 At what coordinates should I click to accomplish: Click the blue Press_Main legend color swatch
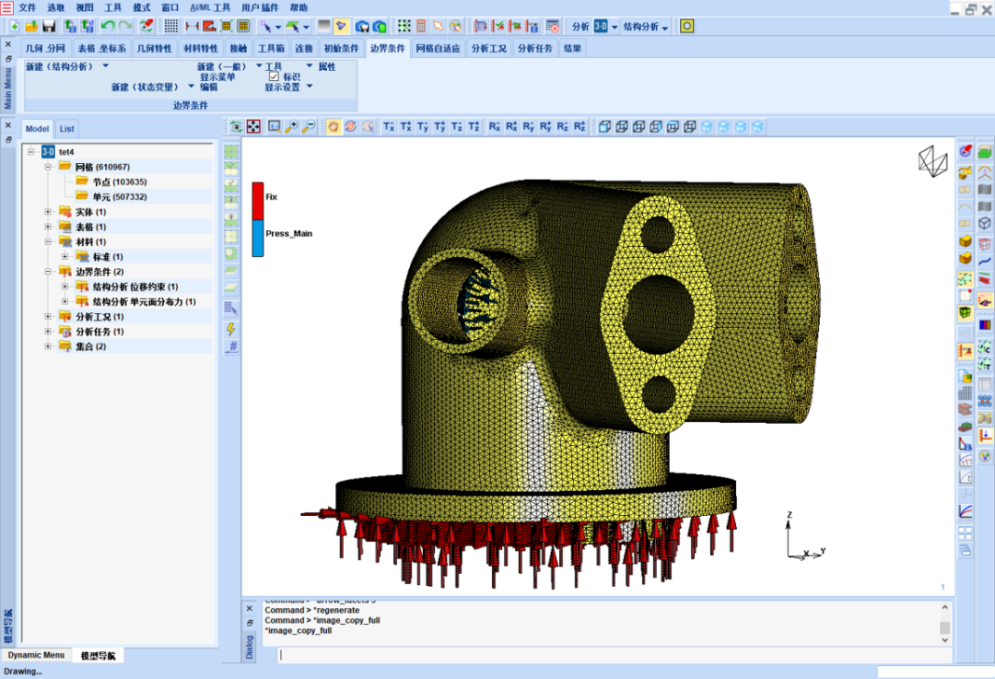(258, 238)
